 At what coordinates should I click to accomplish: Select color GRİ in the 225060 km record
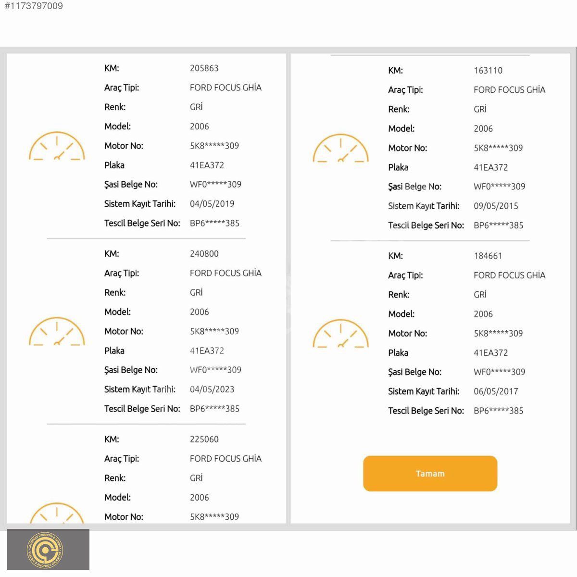pos(196,478)
